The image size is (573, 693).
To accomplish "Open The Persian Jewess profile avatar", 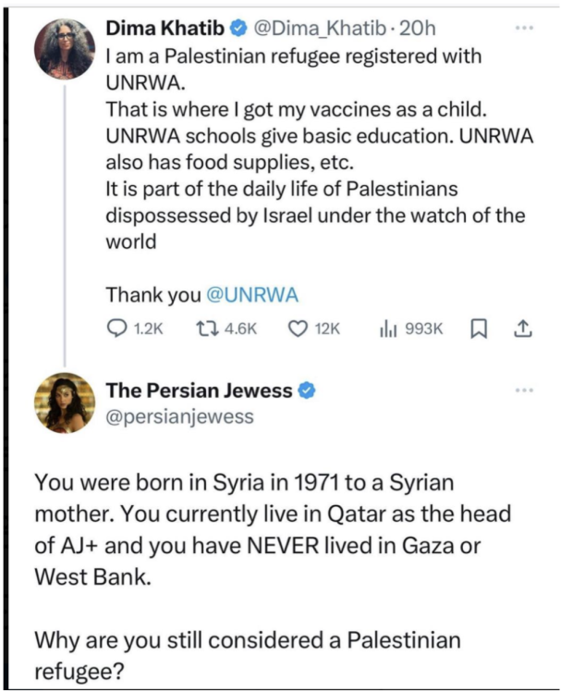I will [66, 402].
